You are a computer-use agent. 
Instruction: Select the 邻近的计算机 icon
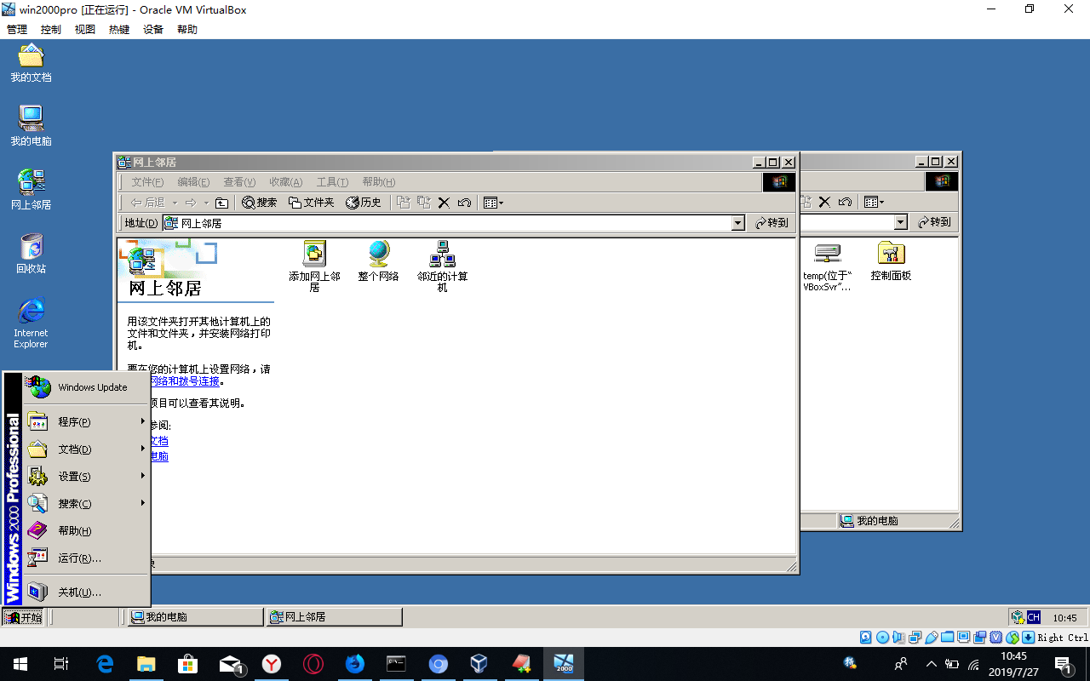(x=442, y=266)
